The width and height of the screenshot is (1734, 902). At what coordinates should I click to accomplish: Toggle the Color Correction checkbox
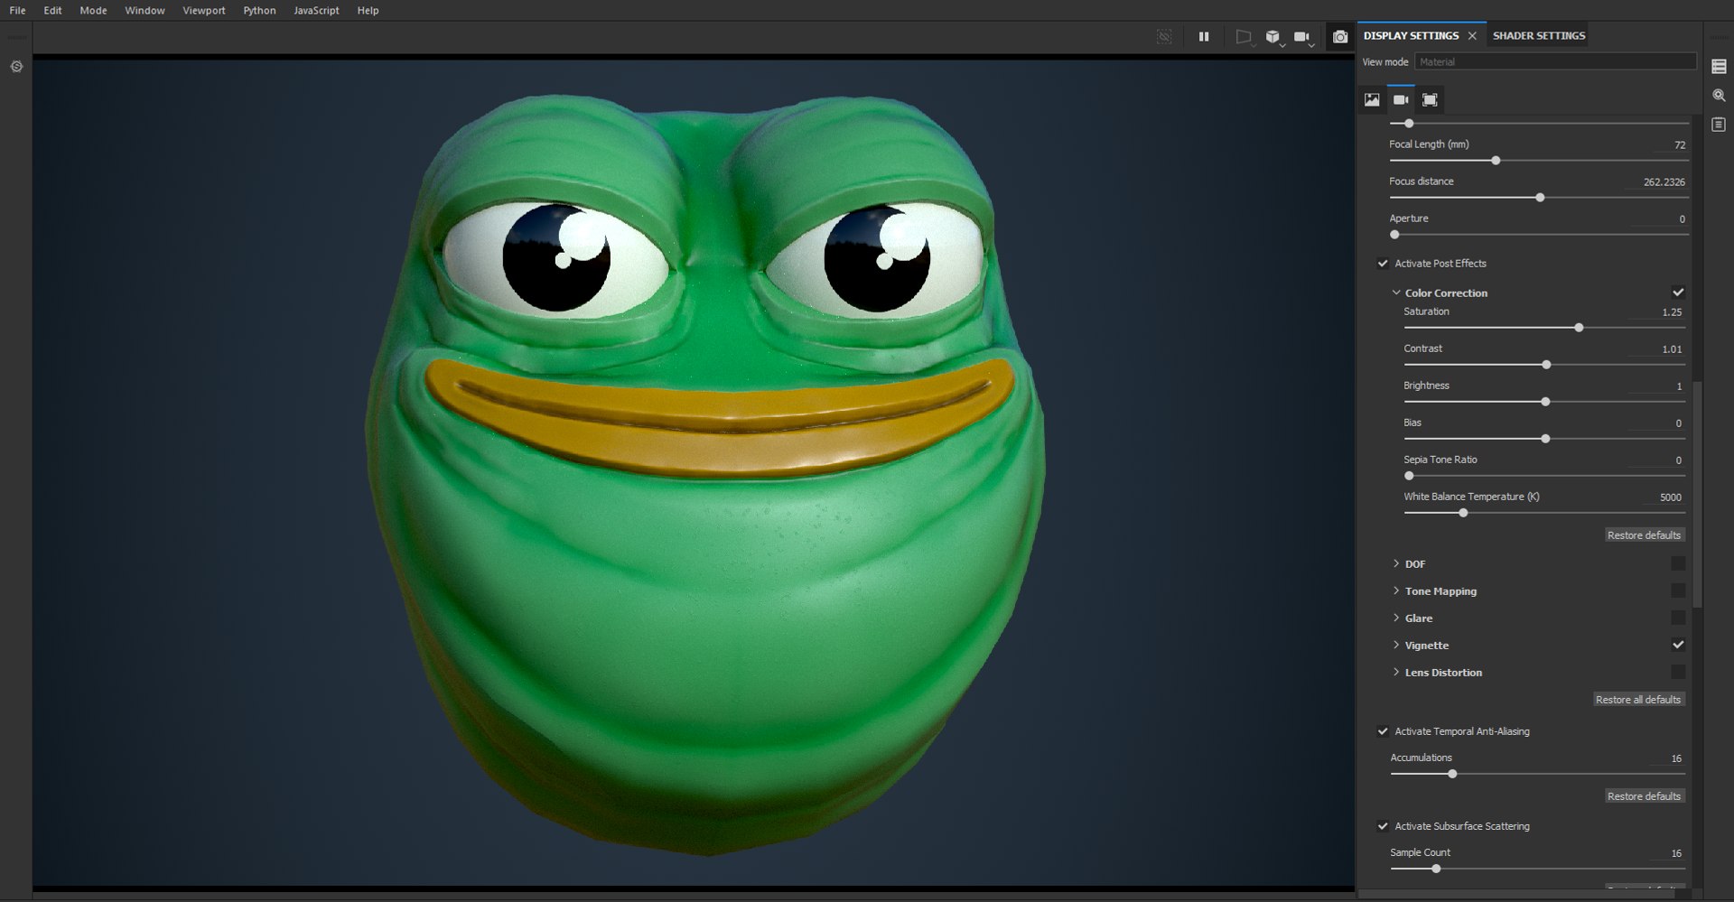click(x=1678, y=293)
